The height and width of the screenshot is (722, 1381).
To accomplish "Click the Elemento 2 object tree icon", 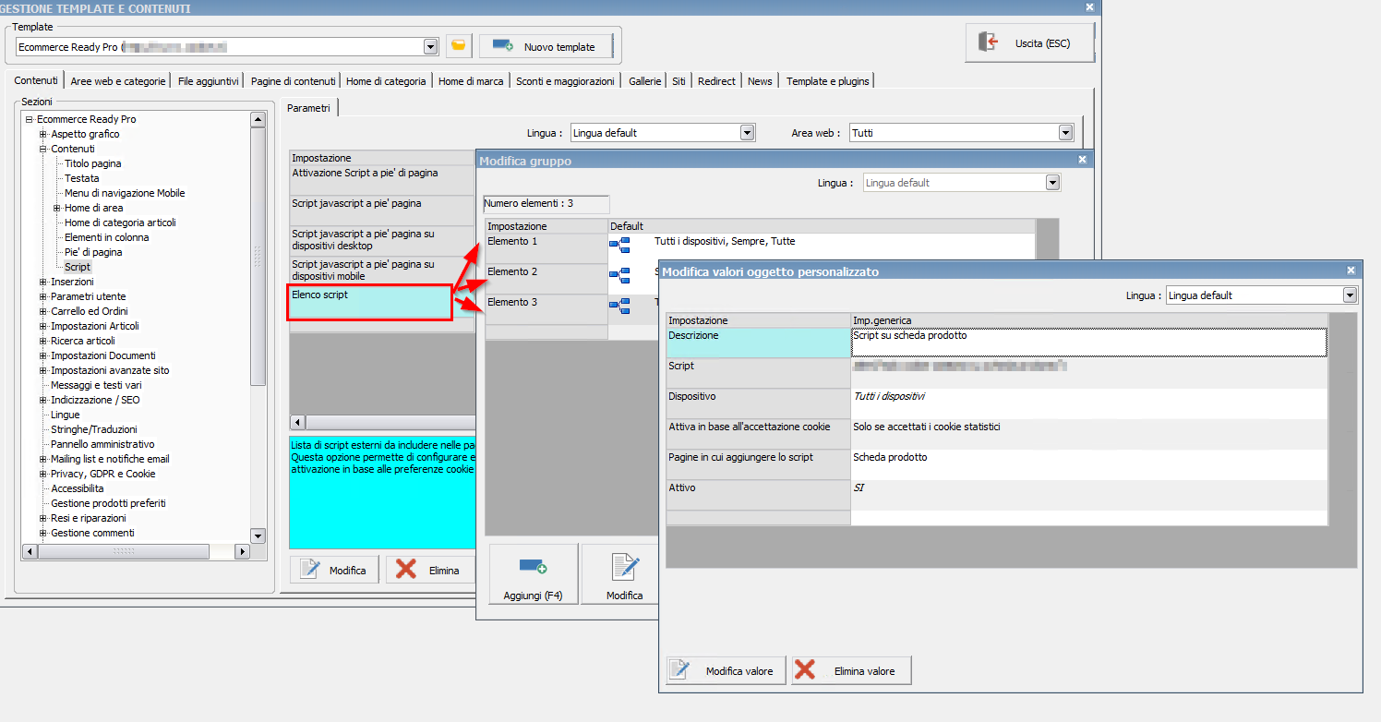I will (619, 275).
